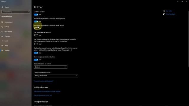Click the vertical scrollbar on the right

(x=188, y=39)
